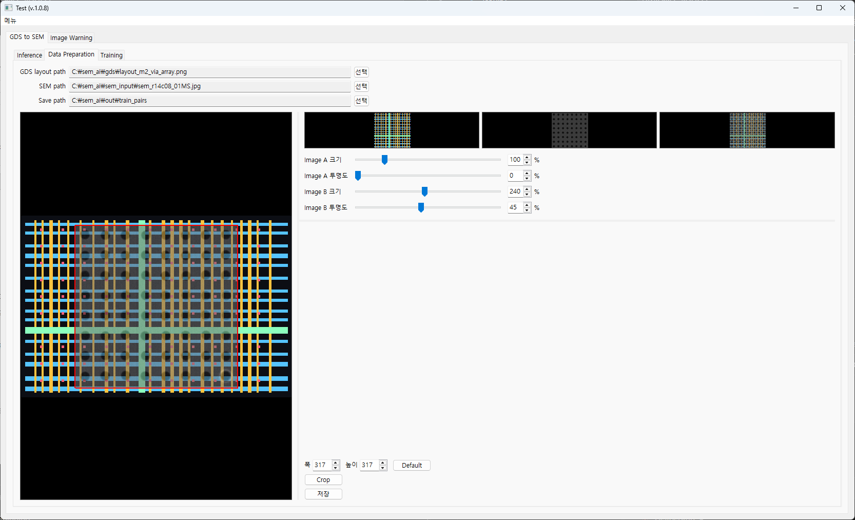This screenshot has height=520, width=855.
Task: Click the Test app icon in title bar
Action: click(x=8, y=8)
